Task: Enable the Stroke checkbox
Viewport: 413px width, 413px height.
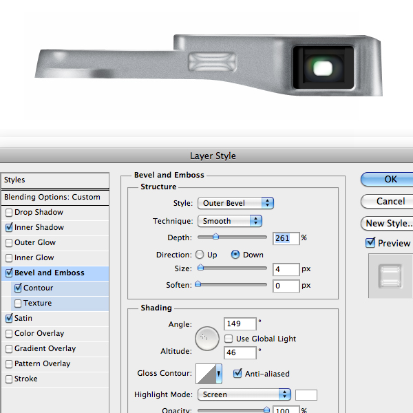Action: [x=9, y=379]
